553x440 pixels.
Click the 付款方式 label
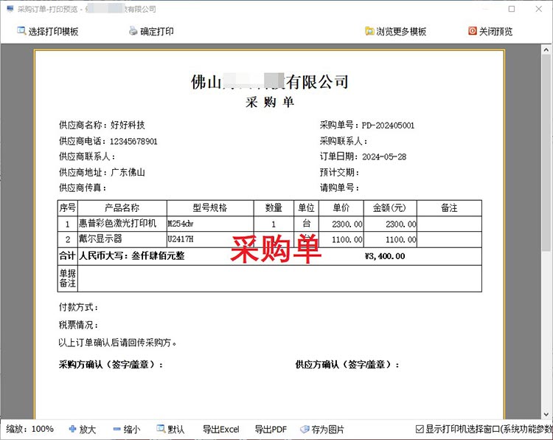coord(79,307)
